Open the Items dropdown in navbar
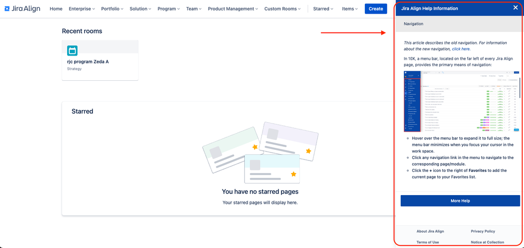 coord(350,9)
